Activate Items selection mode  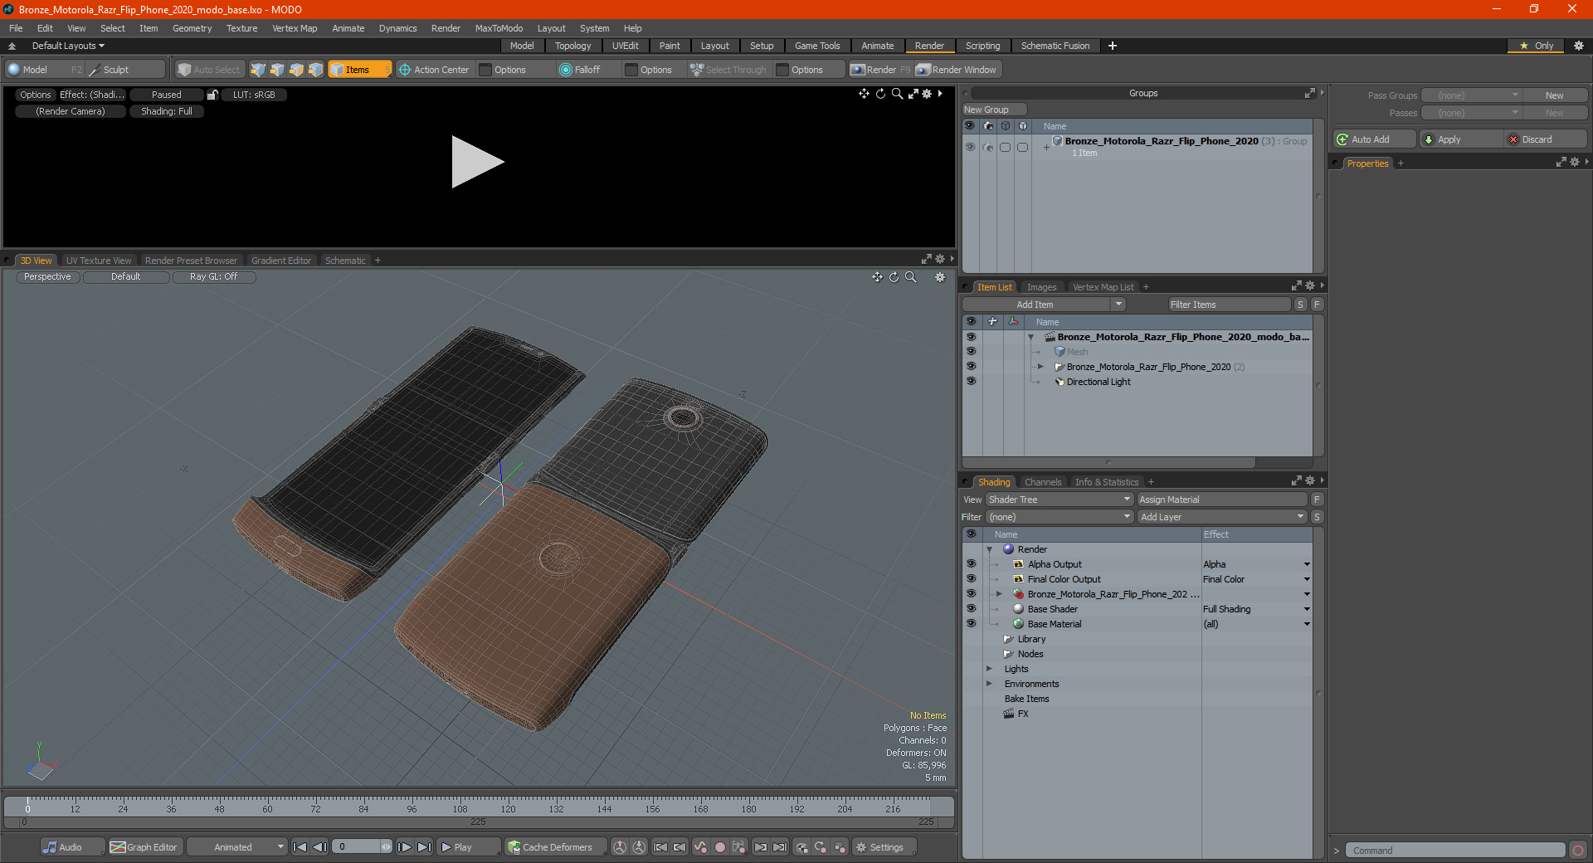tap(359, 70)
